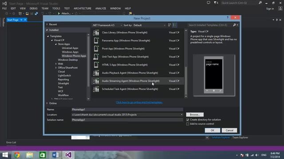The height and width of the screenshot is (159, 284).
Task: Click the Pivot App template icon
Action: pos(96,49)
